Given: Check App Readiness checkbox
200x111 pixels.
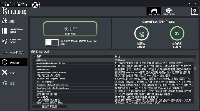Looking at the screenshot, I should click(x=34, y=69).
